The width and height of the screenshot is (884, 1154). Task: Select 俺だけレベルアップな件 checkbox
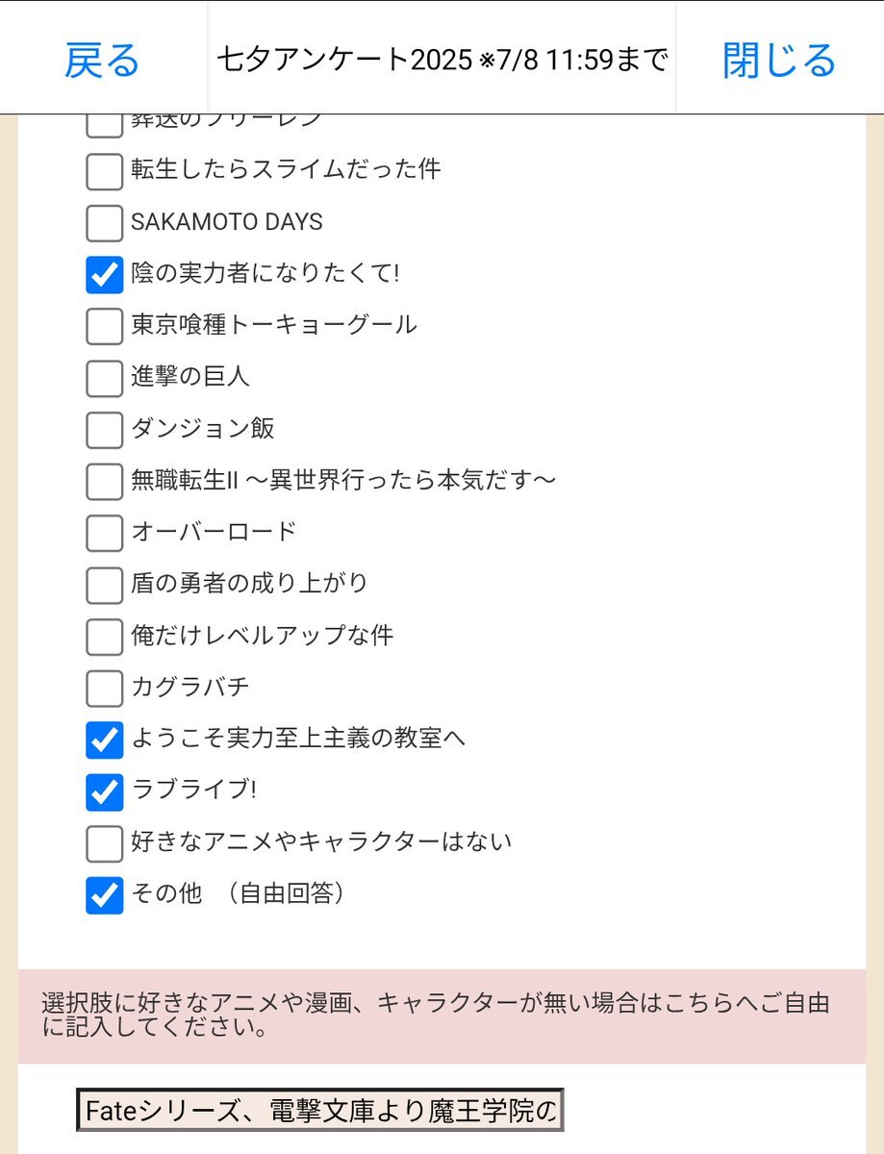[x=105, y=637]
